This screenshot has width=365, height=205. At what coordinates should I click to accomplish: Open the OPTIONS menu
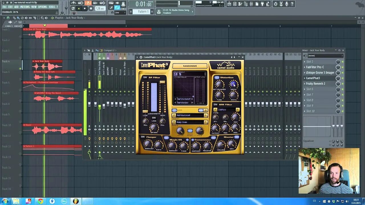point(42,7)
